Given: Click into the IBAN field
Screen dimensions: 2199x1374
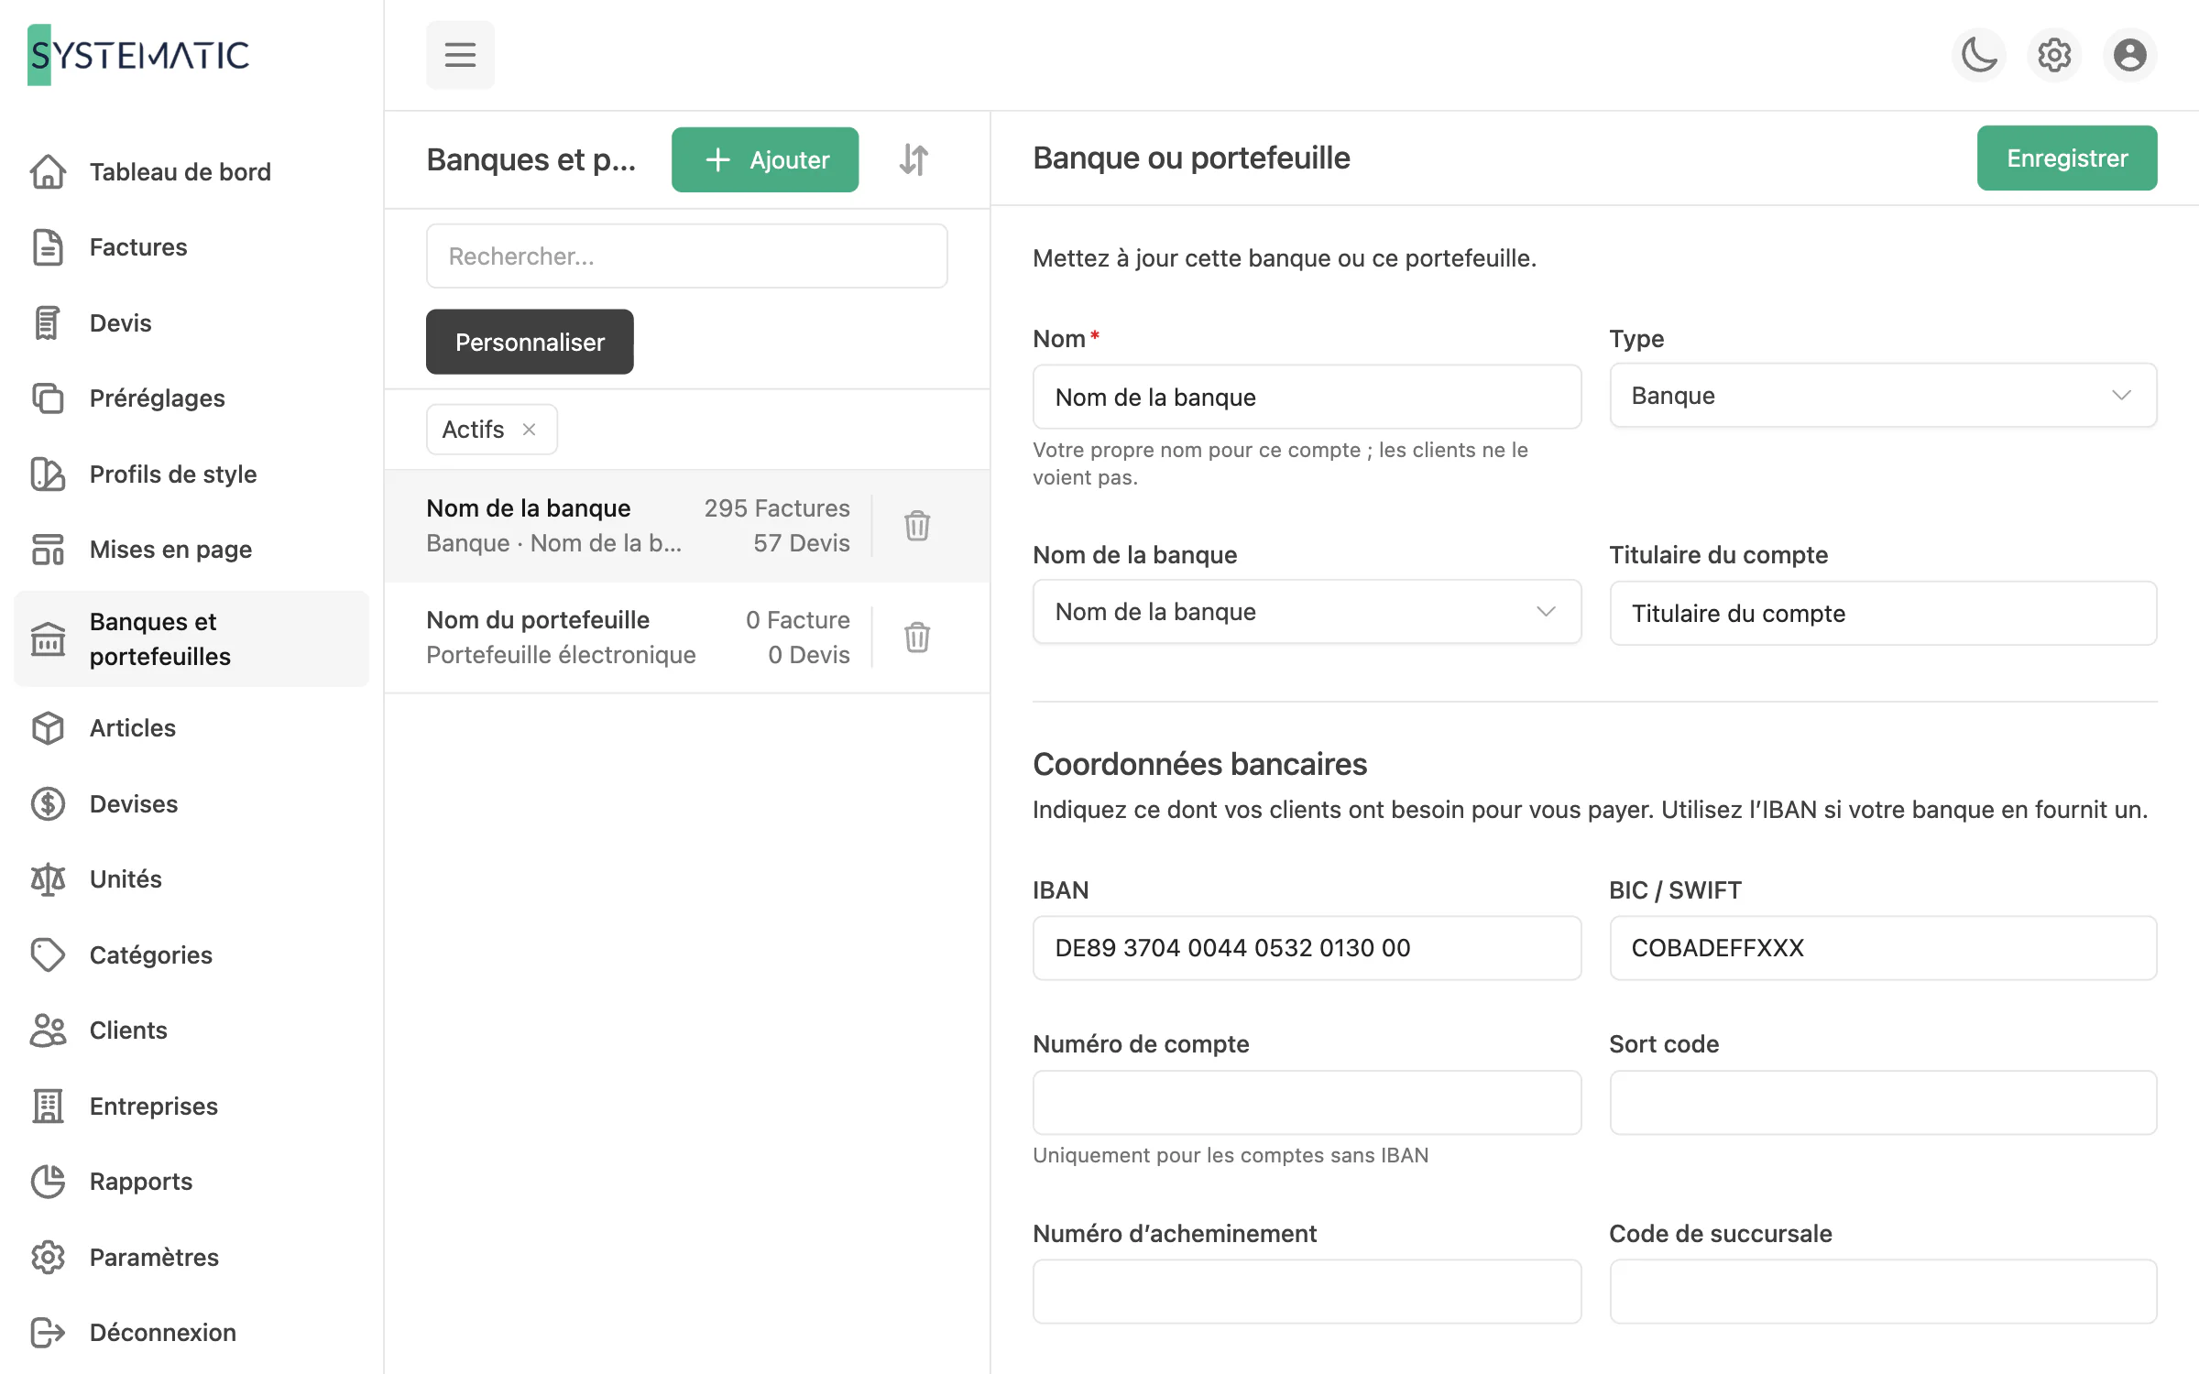Looking at the screenshot, I should click(1307, 948).
